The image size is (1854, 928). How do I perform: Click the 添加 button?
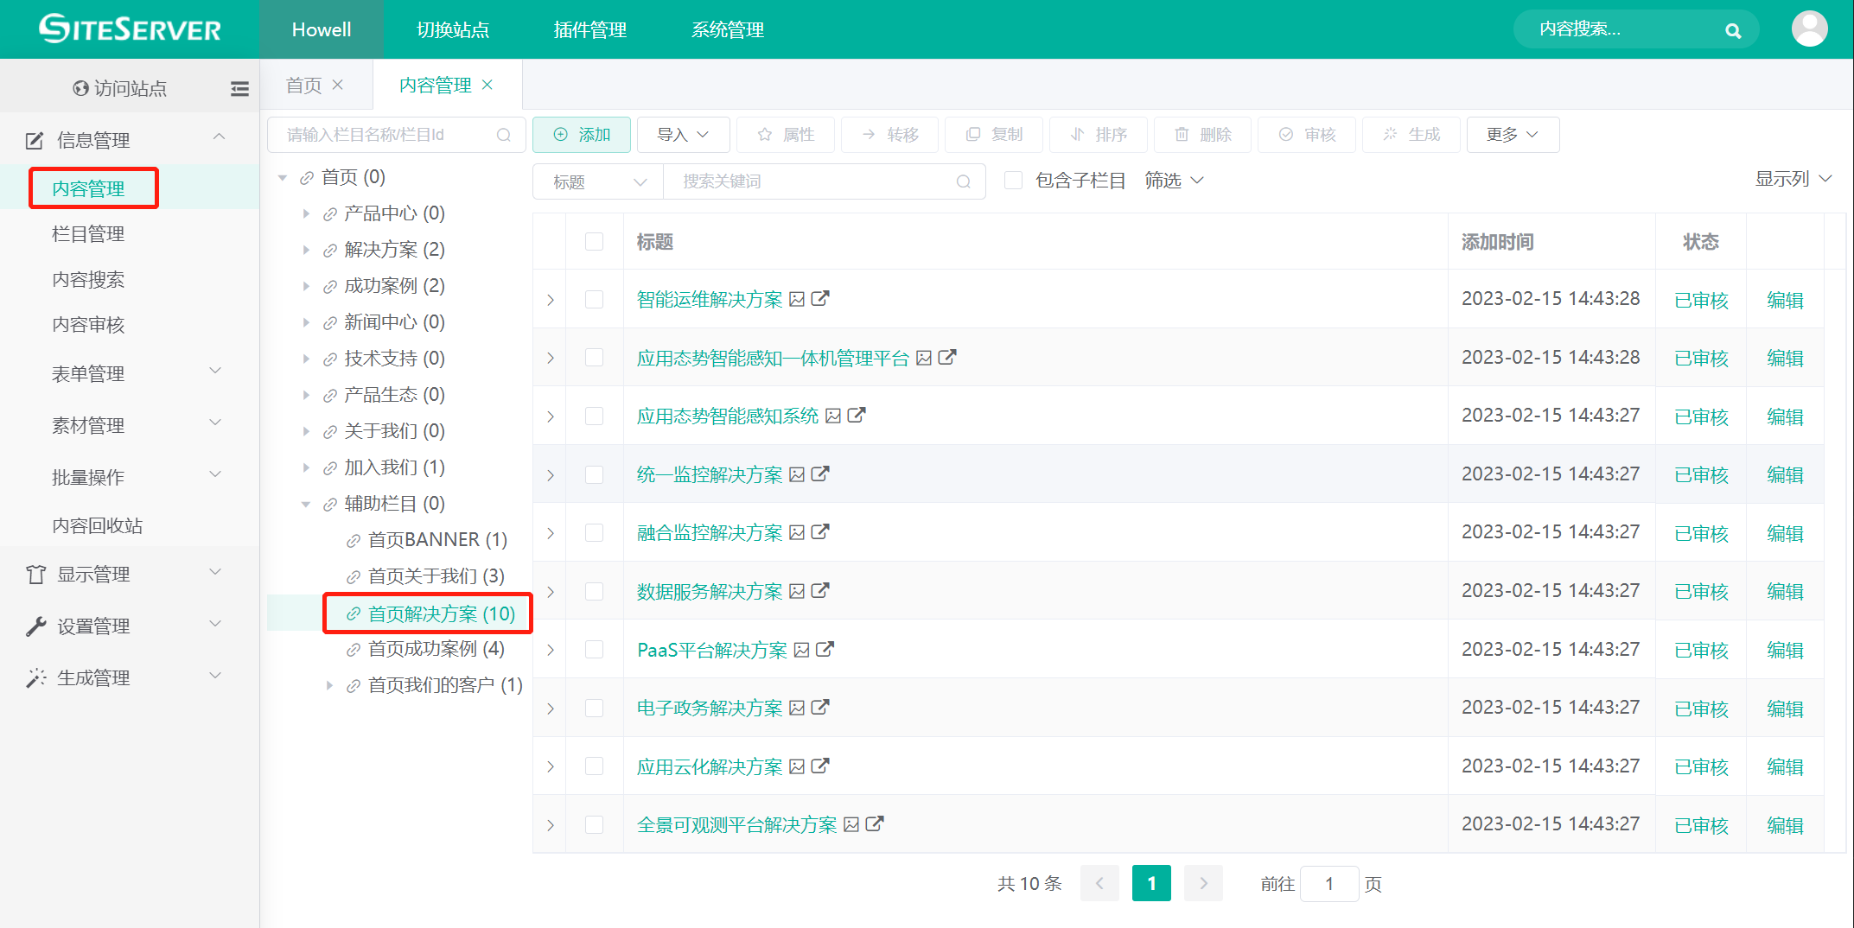(582, 135)
